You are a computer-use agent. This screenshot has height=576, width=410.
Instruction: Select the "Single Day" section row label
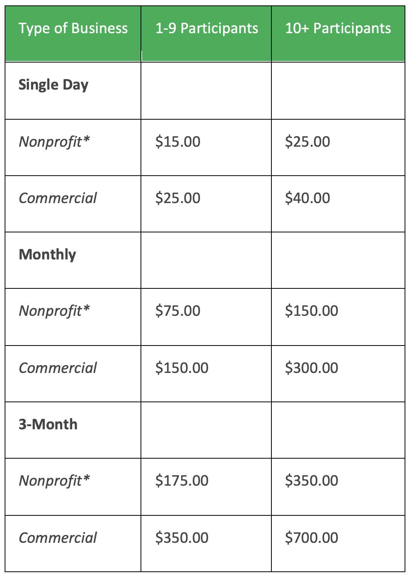coord(53,85)
